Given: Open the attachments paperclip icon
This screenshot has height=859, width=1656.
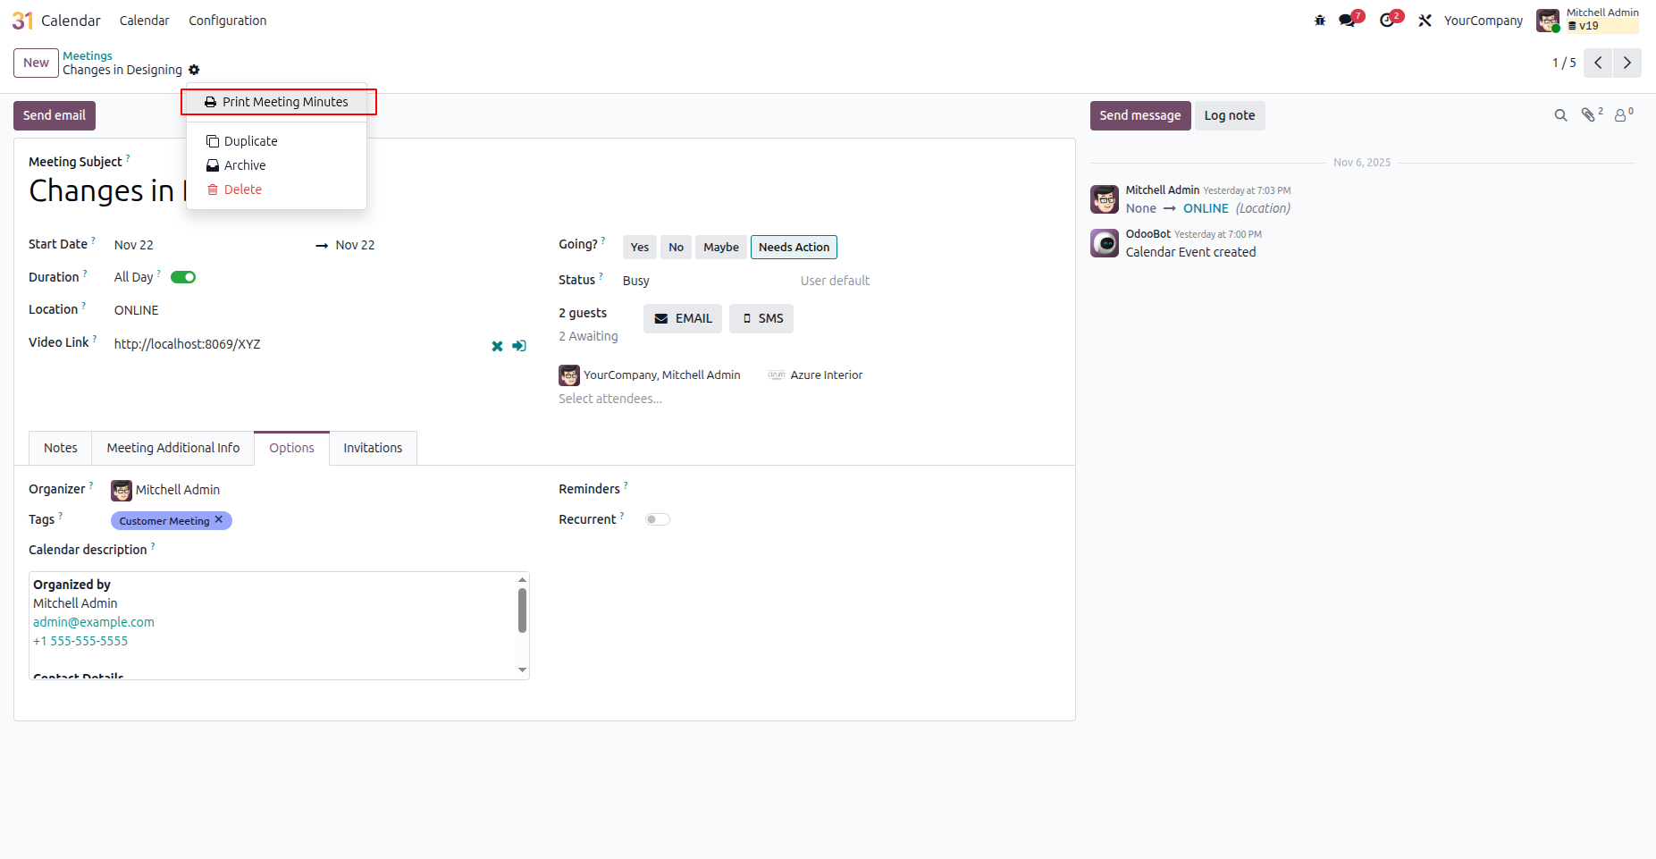Looking at the screenshot, I should pos(1589,115).
